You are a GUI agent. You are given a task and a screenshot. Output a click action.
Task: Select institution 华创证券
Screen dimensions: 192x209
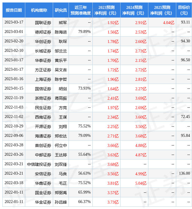[43, 42]
